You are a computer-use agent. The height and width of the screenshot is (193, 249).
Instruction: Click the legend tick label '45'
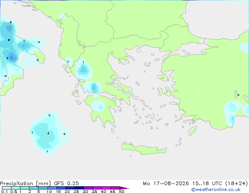click(x=112, y=191)
